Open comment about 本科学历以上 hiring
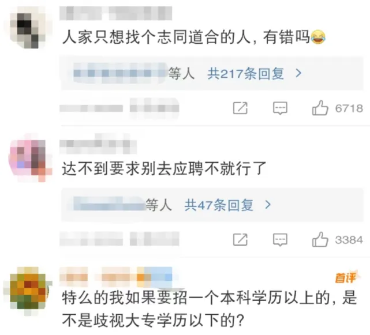Screen dimensions: 370x335 pos(210,309)
